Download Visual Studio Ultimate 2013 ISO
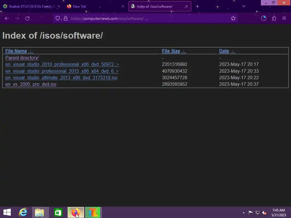Image resolution: width=291 pixels, height=218 pixels. (61, 77)
